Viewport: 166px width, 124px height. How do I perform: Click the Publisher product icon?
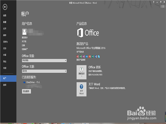pyautogui.click(x=93, y=57)
